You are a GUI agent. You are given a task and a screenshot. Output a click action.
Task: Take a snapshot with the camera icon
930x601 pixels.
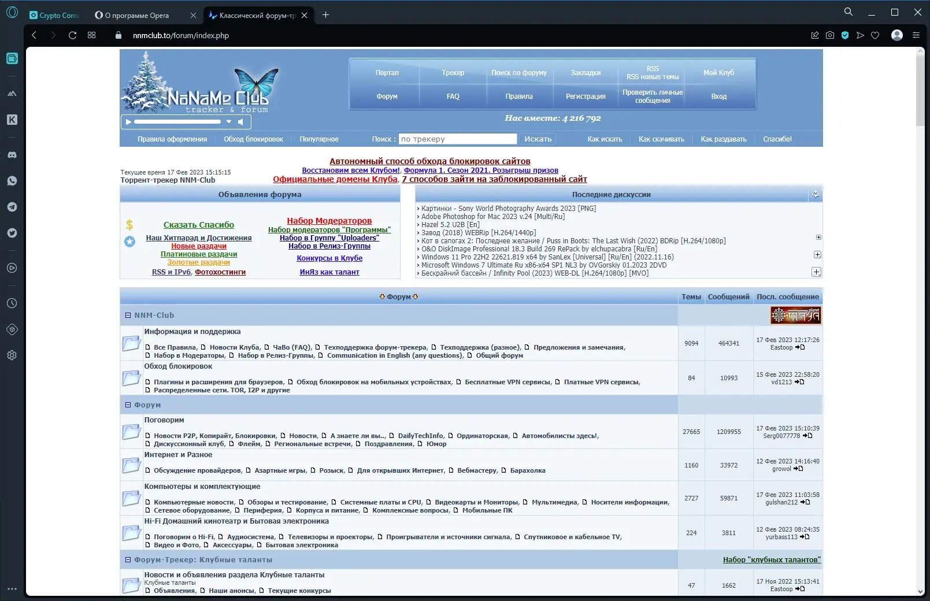point(830,35)
